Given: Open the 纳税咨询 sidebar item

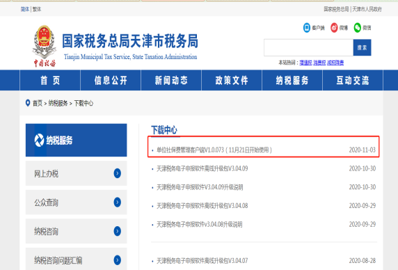Looking at the screenshot, I should coord(76,231).
